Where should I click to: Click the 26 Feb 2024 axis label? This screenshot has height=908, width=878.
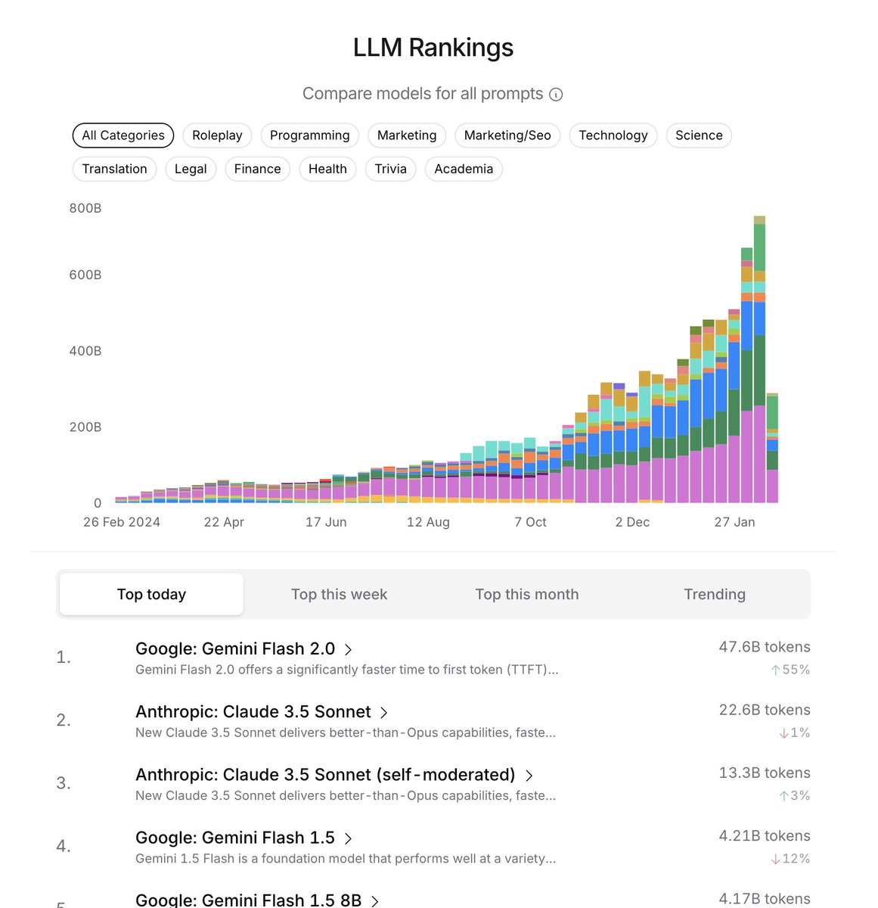pos(122,522)
